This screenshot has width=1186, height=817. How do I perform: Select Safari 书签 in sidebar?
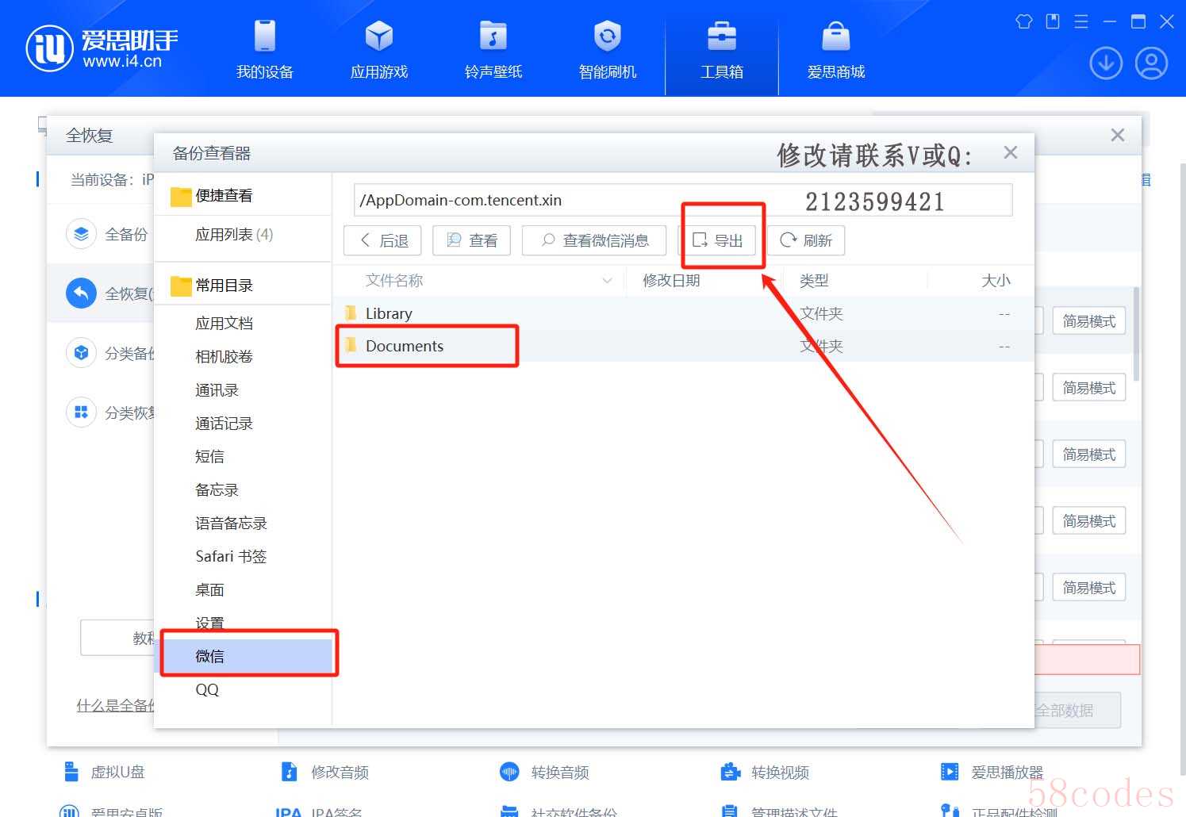point(231,557)
